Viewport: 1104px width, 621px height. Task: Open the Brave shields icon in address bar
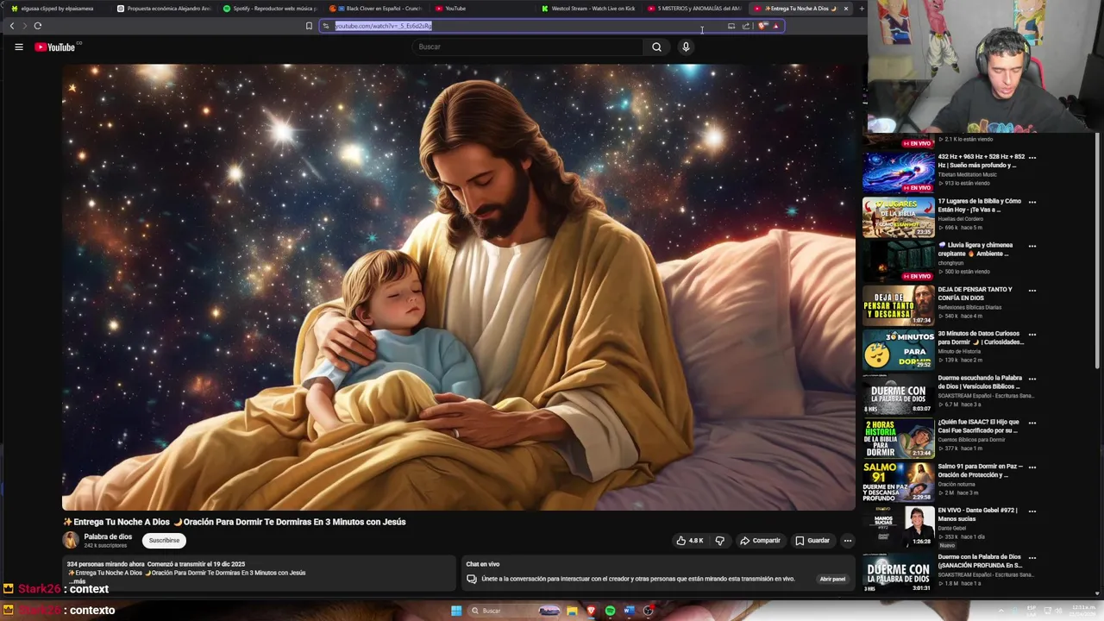coord(762,26)
